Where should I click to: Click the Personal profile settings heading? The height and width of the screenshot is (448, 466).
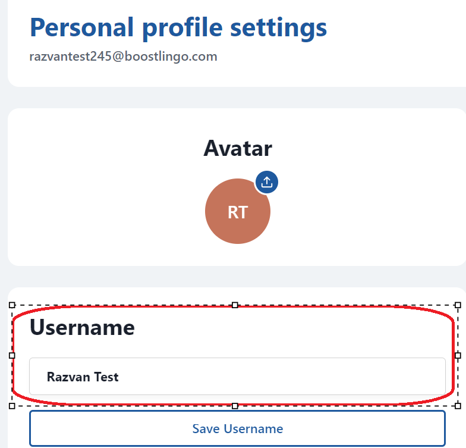178,27
